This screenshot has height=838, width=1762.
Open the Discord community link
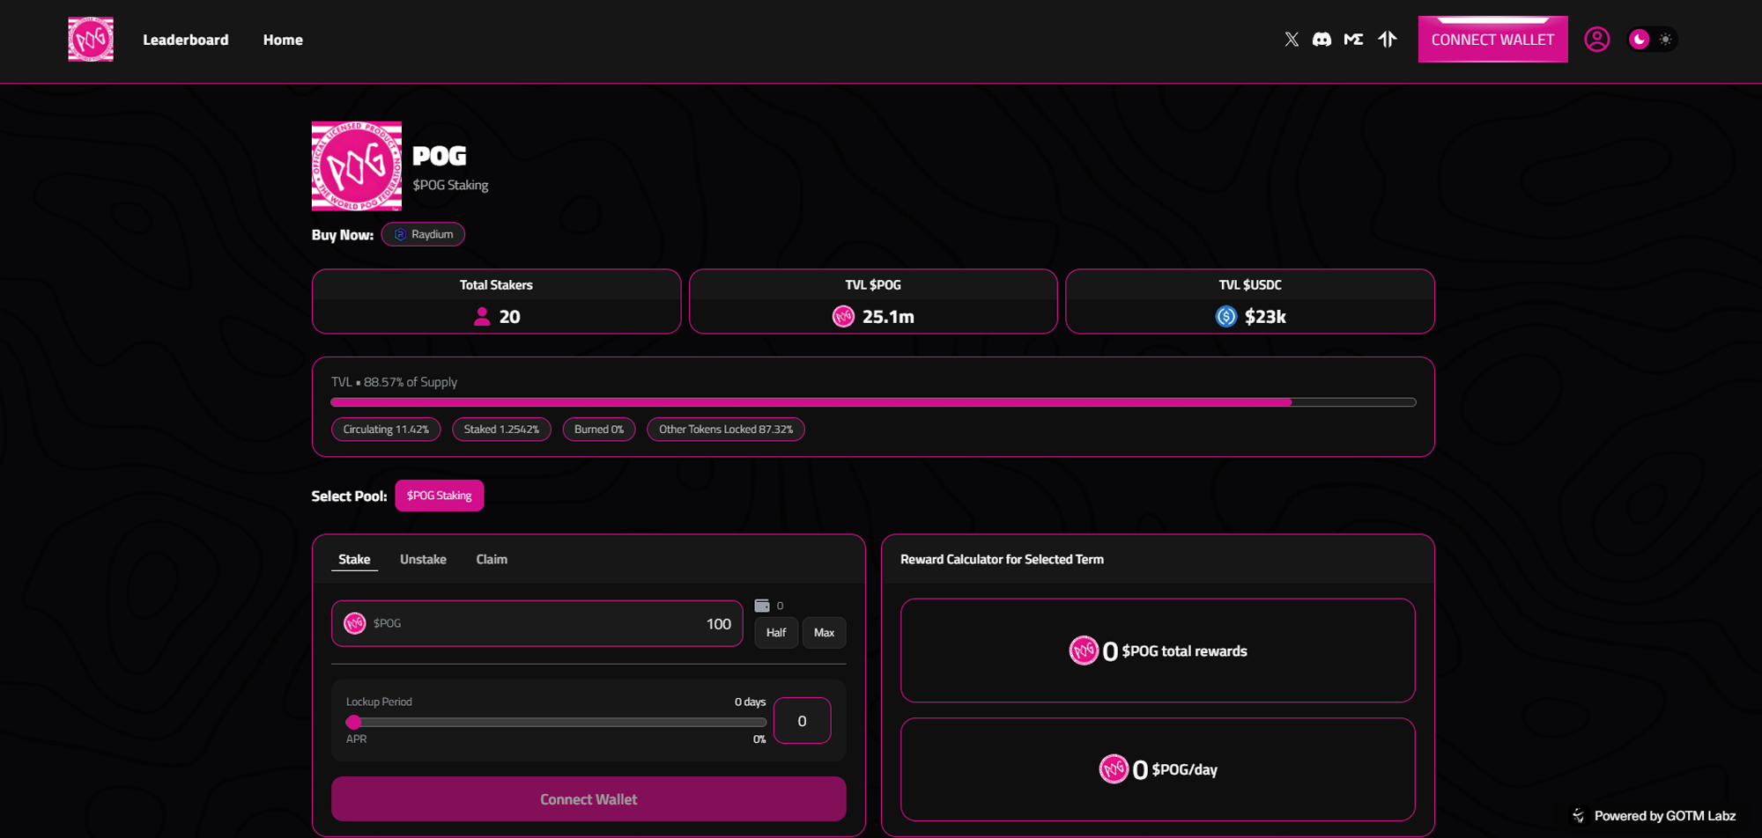1322,39
